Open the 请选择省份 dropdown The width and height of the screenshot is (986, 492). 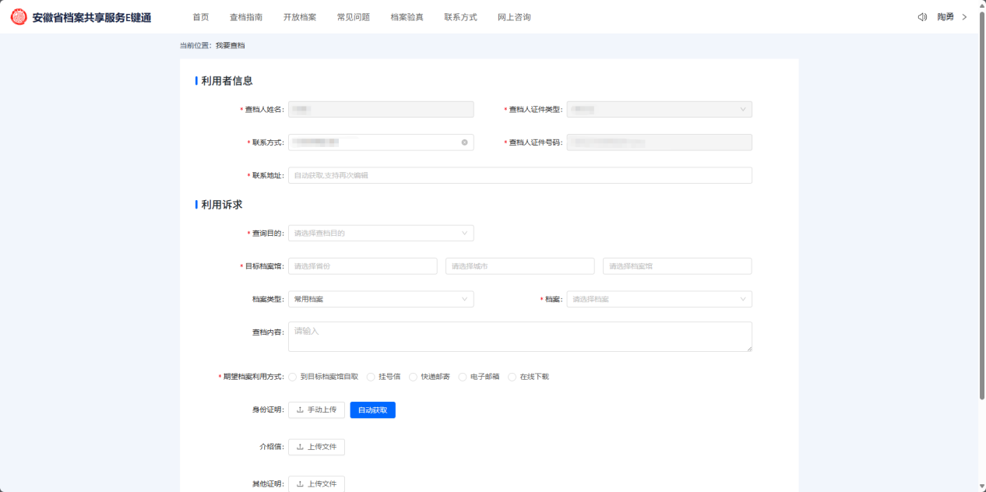pos(363,266)
